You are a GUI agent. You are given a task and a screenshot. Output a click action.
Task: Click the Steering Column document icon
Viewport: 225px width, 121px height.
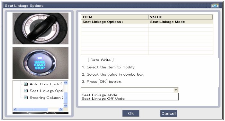pos(26,98)
